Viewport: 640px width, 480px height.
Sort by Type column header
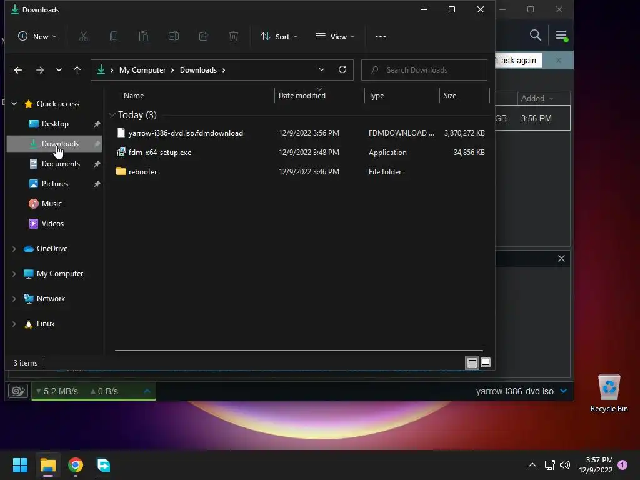(376, 96)
